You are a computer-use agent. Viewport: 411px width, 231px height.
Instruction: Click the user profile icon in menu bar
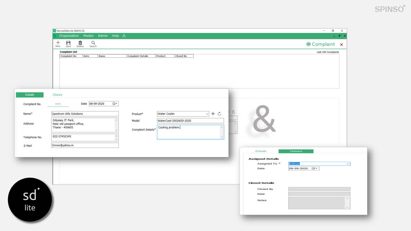click(x=124, y=36)
